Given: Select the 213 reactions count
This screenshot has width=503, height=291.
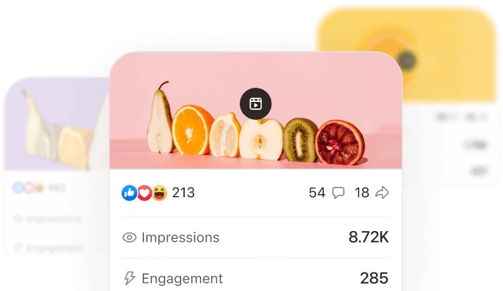Looking at the screenshot, I should point(183,193).
